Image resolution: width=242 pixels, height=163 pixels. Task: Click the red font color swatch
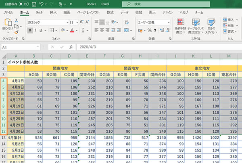(71, 30)
